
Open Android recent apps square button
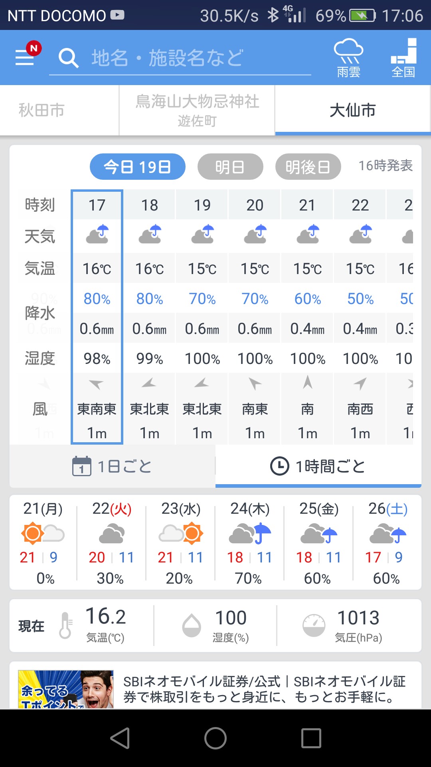[x=311, y=738]
